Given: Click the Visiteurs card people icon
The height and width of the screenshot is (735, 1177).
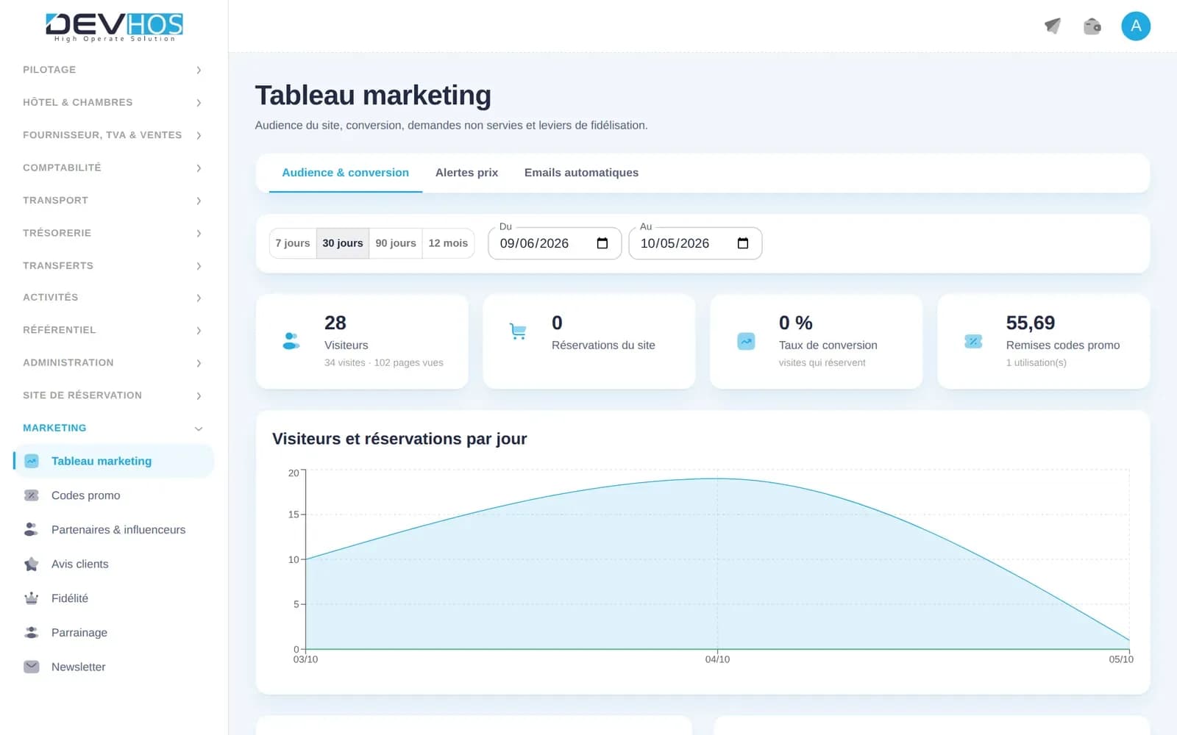Looking at the screenshot, I should tap(291, 341).
